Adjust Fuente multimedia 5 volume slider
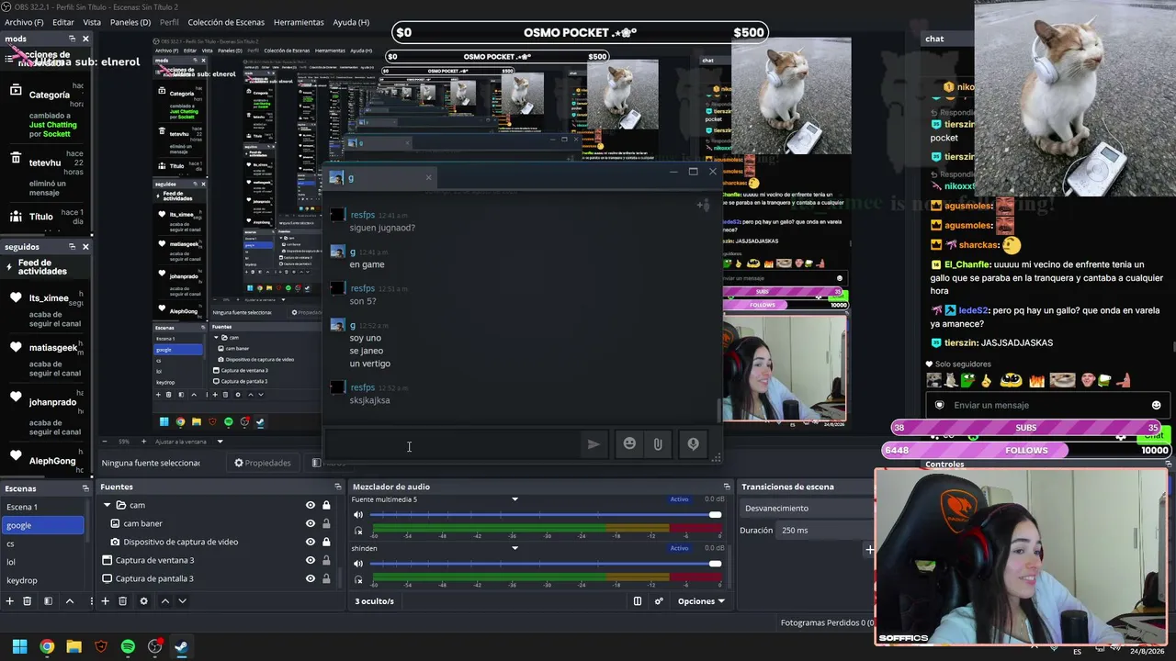1176x661 pixels. (x=545, y=515)
